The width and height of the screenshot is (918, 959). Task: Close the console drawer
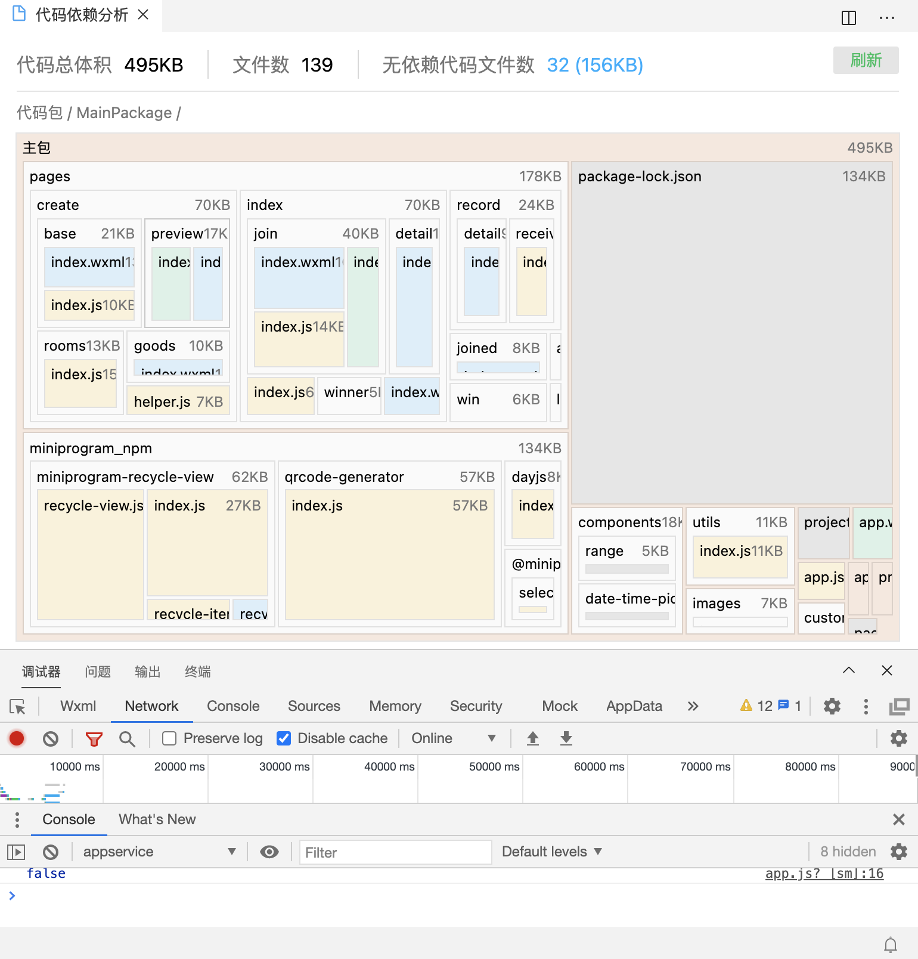click(x=899, y=819)
